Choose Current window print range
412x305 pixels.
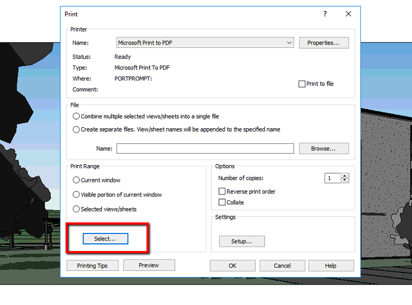[x=76, y=180]
